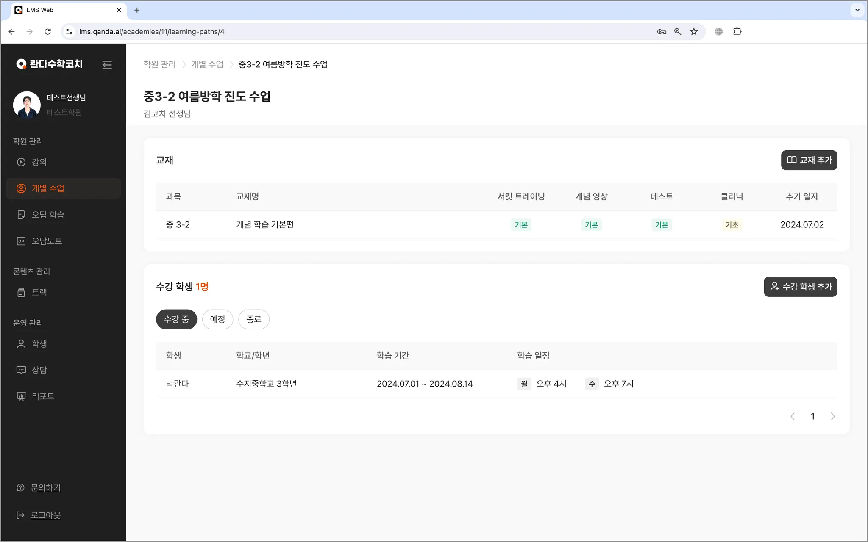Image resolution: width=868 pixels, height=542 pixels.
Task: Click the 개별 수업 breadcrumb link
Action: pyautogui.click(x=207, y=64)
